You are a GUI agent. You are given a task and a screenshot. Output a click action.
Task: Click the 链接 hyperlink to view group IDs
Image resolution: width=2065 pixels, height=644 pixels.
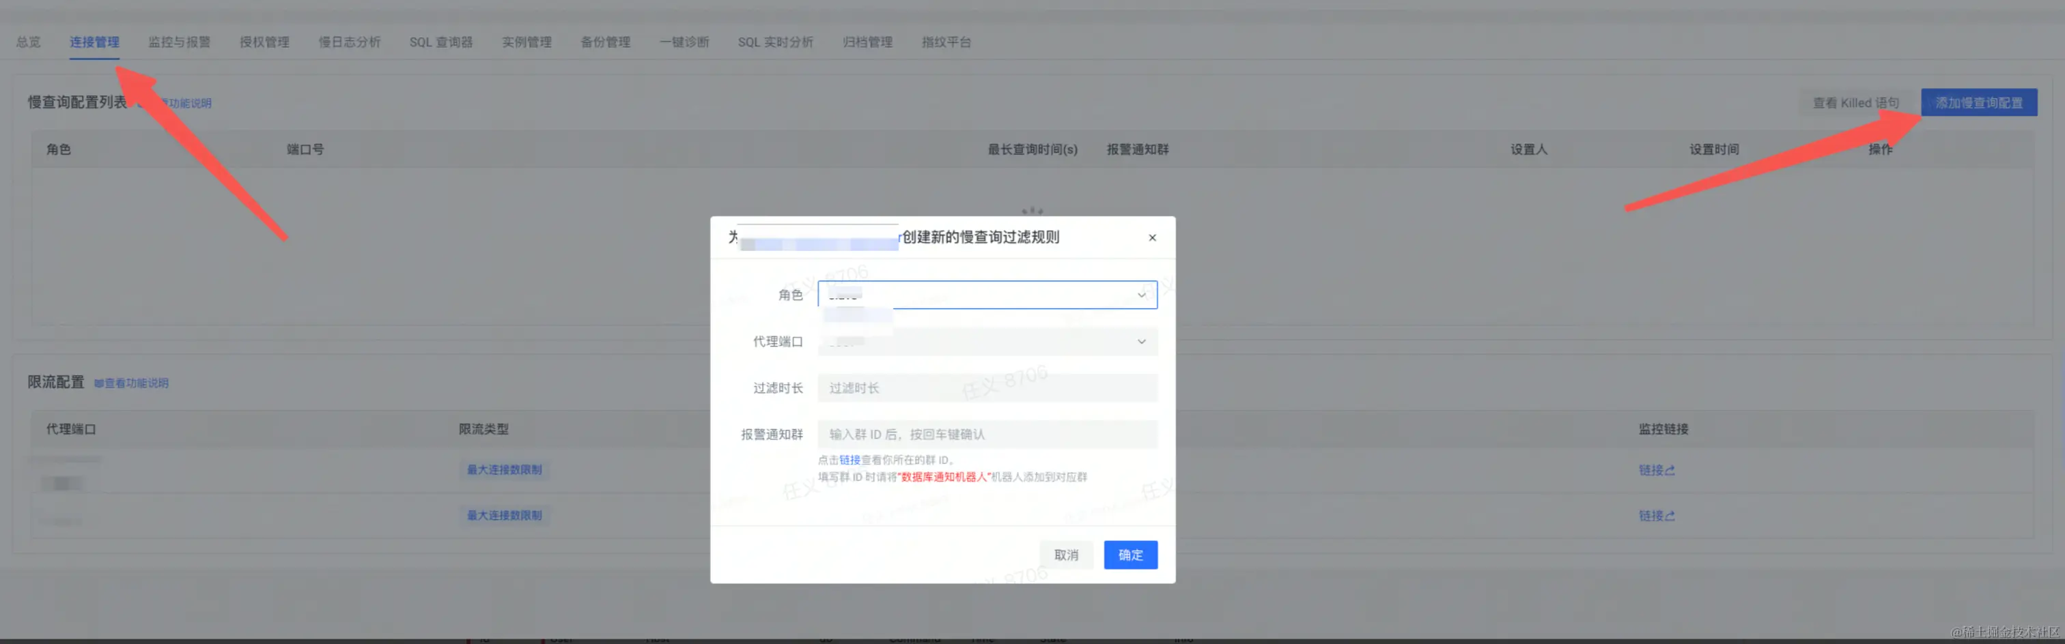[x=849, y=460]
